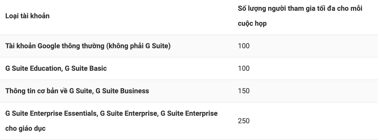Click the "G Suite Basic" text
Image resolution: width=379 pixels, height=140 pixels.
[x=86, y=68]
